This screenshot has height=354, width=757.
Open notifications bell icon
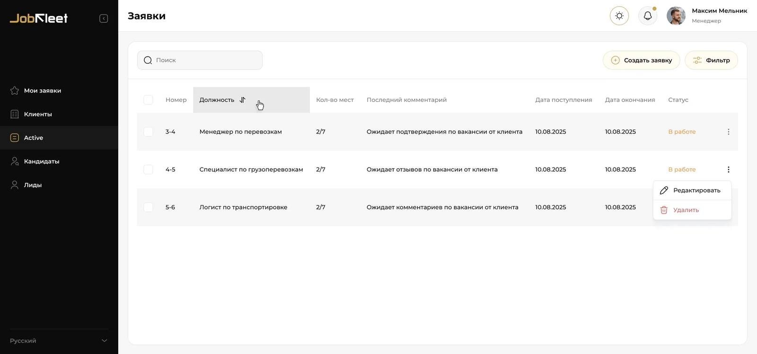(x=648, y=16)
